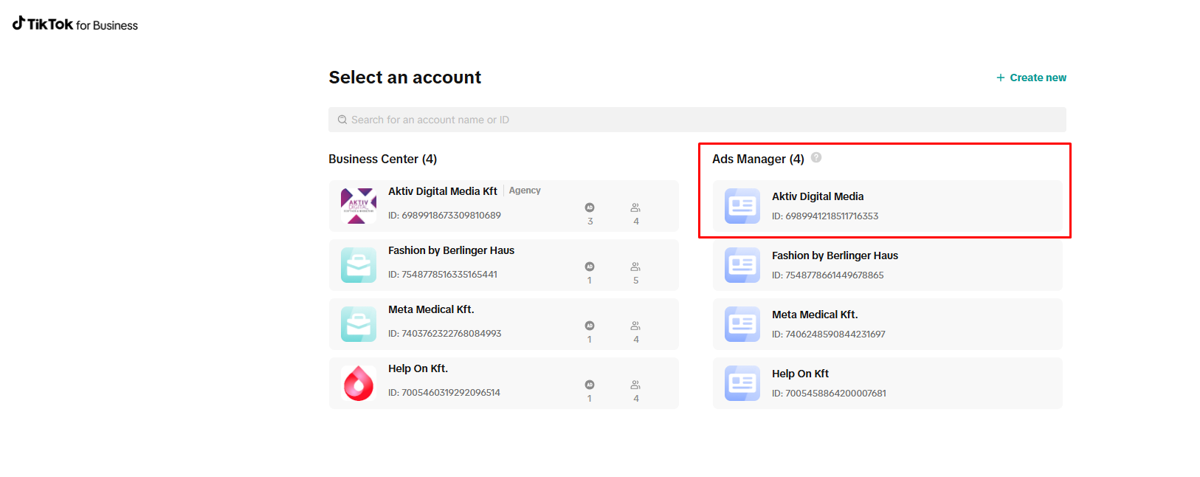The height and width of the screenshot is (477, 1200).
Task: Click ID 7403762322768084993 text
Action: point(445,334)
